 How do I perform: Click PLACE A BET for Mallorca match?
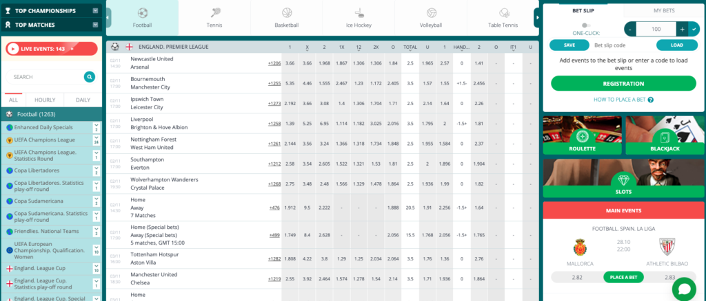click(x=623, y=277)
